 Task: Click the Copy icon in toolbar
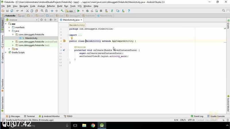32,11
